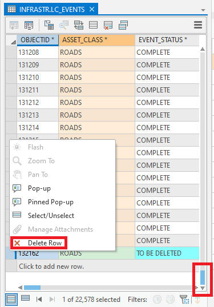Click the OBJECTID cell 131212
The height and width of the screenshot is (307, 214).
click(38, 103)
